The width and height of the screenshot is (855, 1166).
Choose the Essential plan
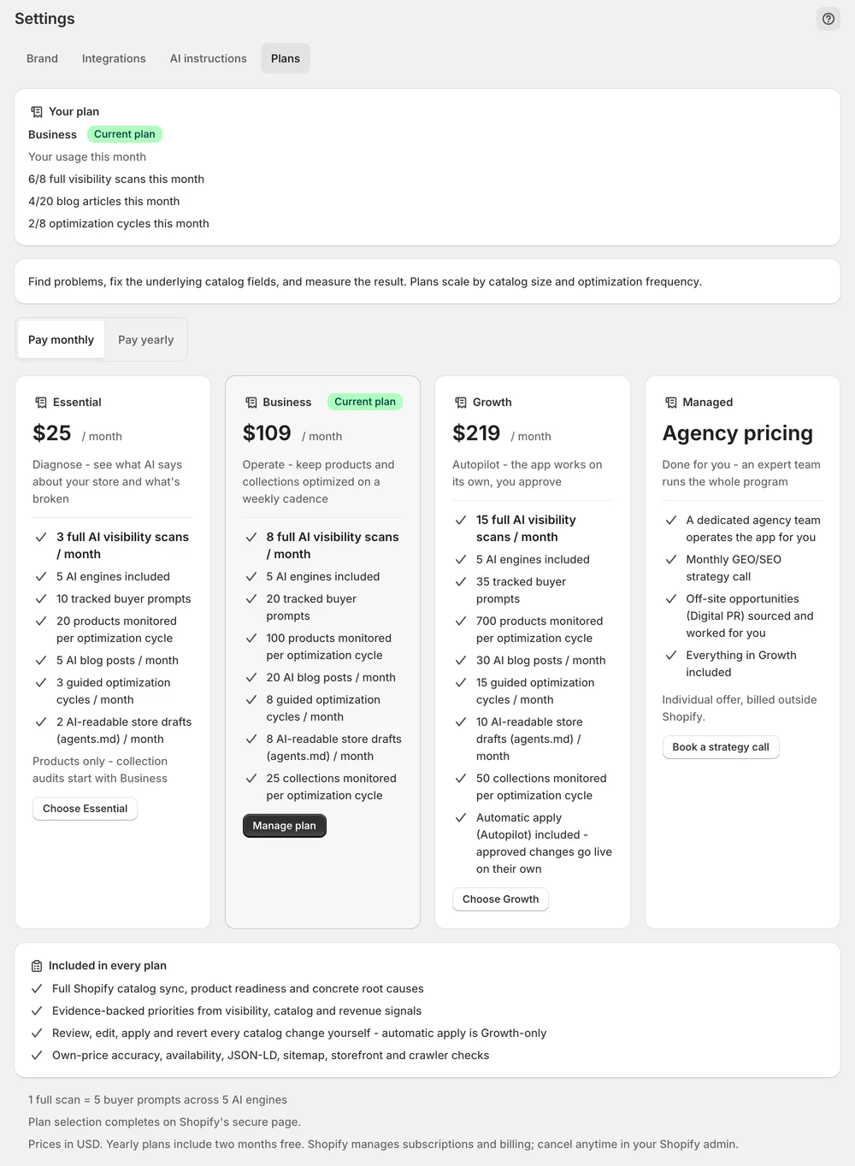click(x=85, y=809)
